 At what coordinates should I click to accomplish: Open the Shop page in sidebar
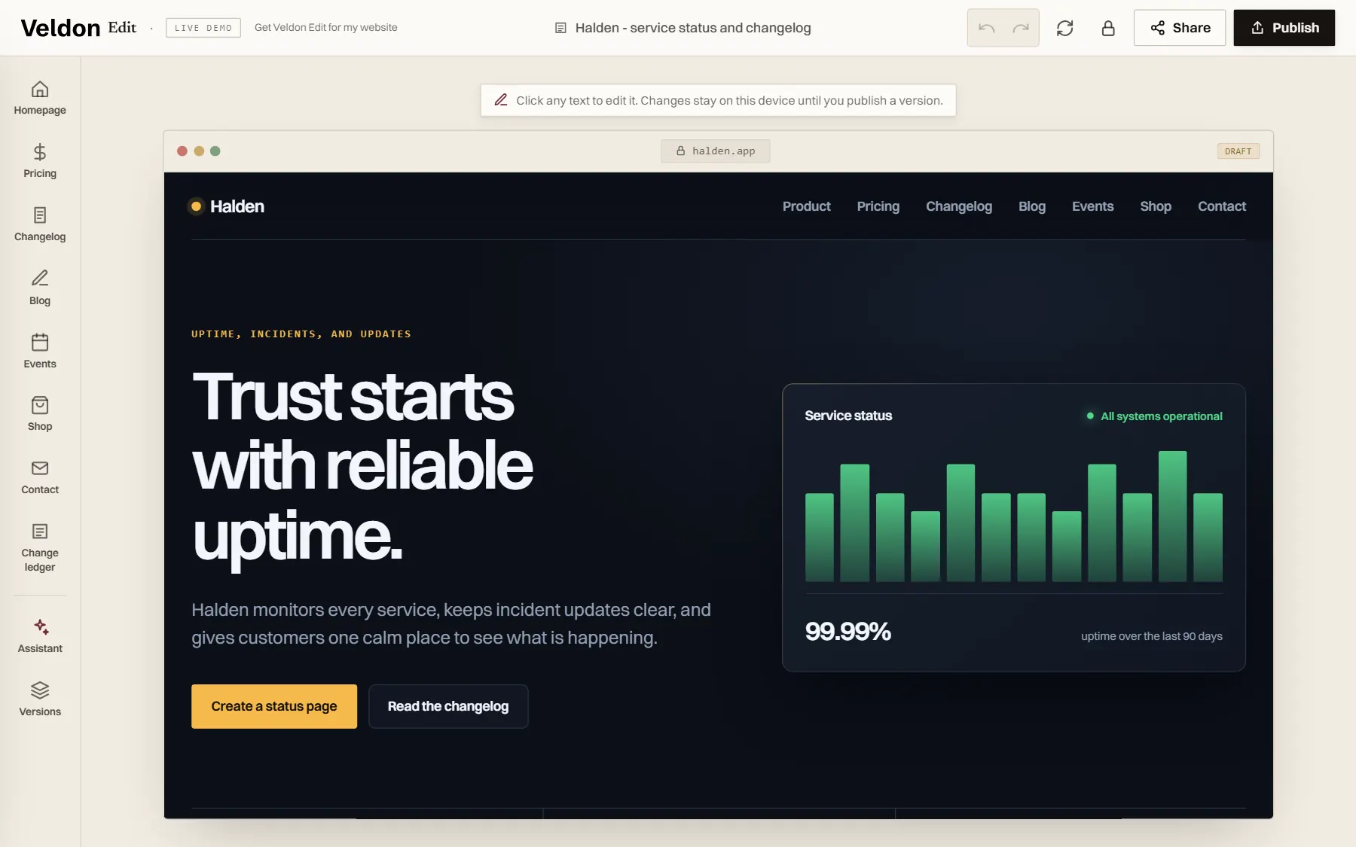point(40,415)
